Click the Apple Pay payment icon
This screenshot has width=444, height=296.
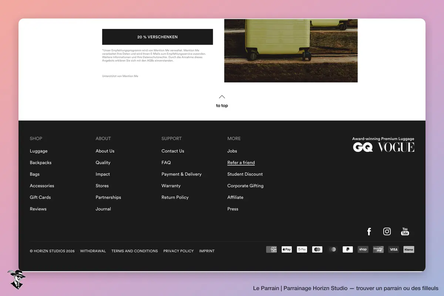[287, 249]
